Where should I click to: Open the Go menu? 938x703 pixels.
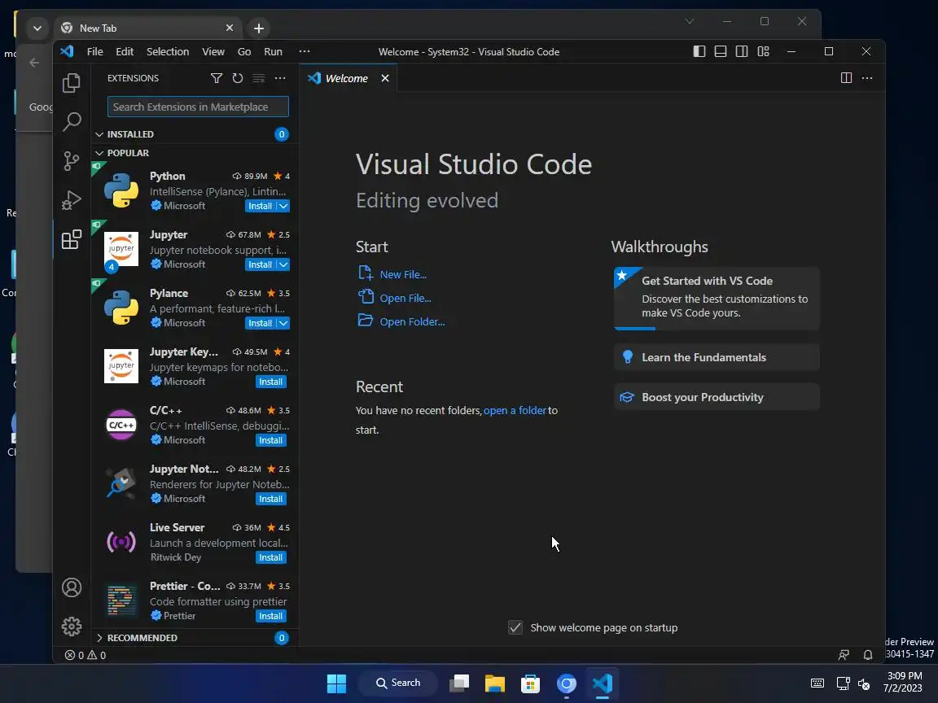(x=244, y=51)
